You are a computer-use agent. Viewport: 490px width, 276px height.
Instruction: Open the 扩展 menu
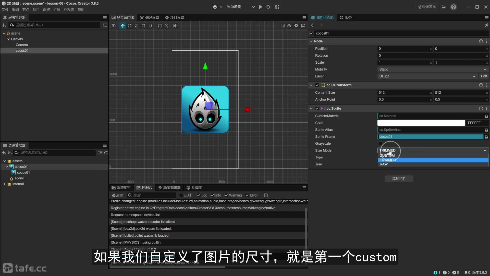point(57,10)
